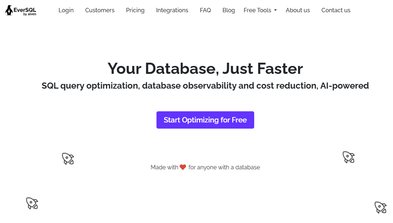Open the About us page
This screenshot has height=223, width=393.
point(298,10)
